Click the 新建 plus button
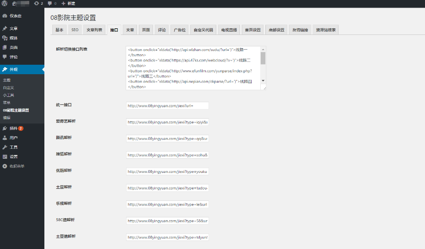Screen dimensions: 425x249 pos(68,3)
